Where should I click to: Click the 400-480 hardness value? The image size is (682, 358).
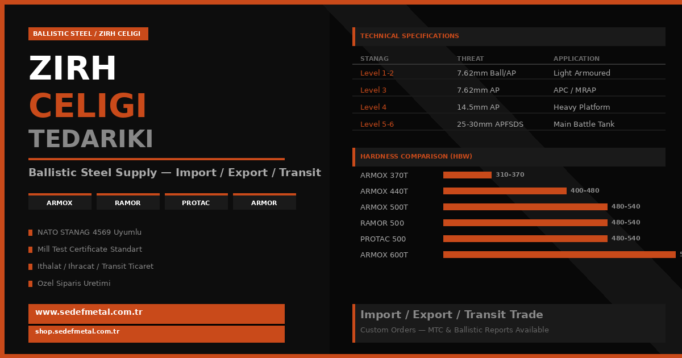tap(585, 191)
